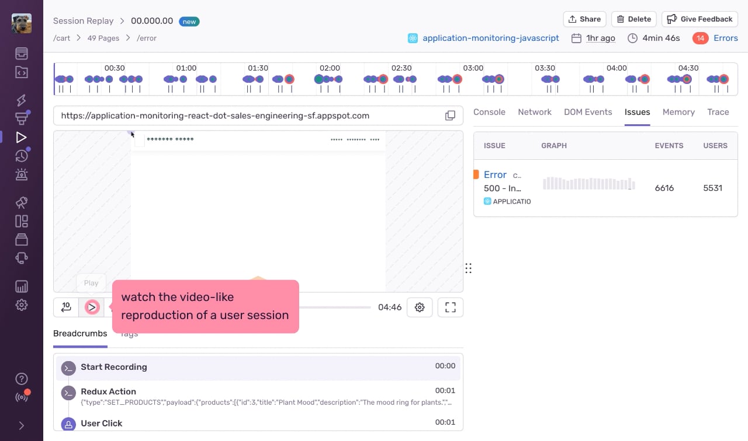This screenshot has width=748, height=441.
Task: Switch to the Console tab
Action: click(x=489, y=112)
